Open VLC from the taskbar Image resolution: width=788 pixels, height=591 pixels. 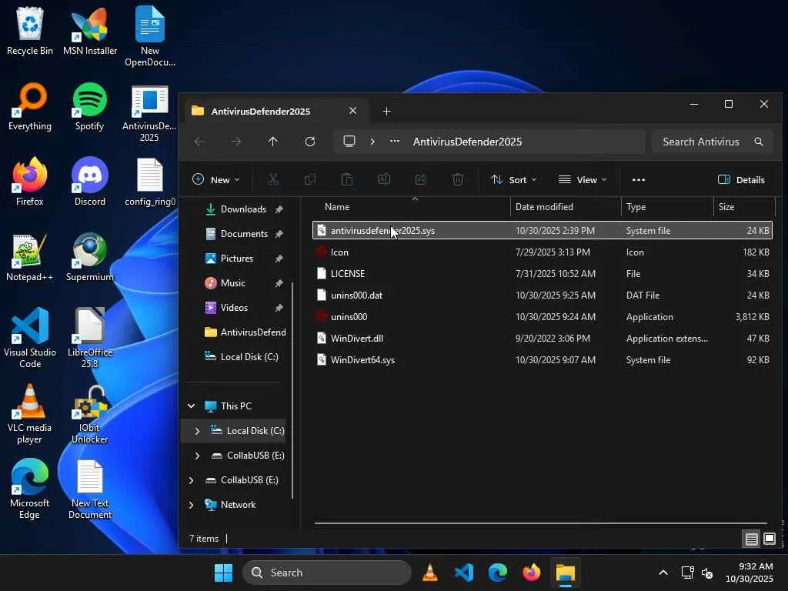pyautogui.click(x=430, y=573)
